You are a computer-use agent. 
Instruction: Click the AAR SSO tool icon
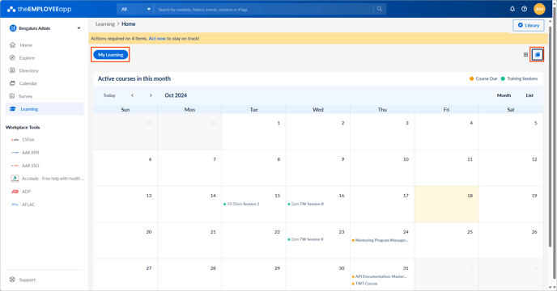(15, 166)
